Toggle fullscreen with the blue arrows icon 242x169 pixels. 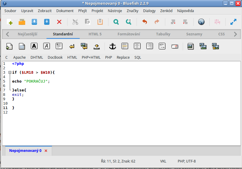point(233,22)
